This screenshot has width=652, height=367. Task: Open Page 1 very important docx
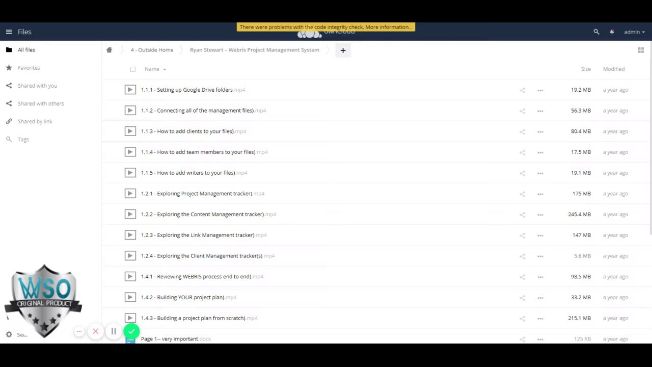click(176, 339)
